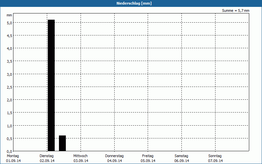Screen dimensions: 262x164
Task: Click the 'Sonntag' day label
Action: point(215,156)
